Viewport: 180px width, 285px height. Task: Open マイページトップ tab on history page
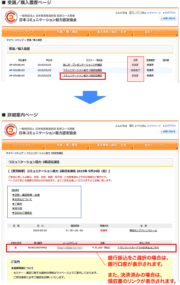click(23, 32)
